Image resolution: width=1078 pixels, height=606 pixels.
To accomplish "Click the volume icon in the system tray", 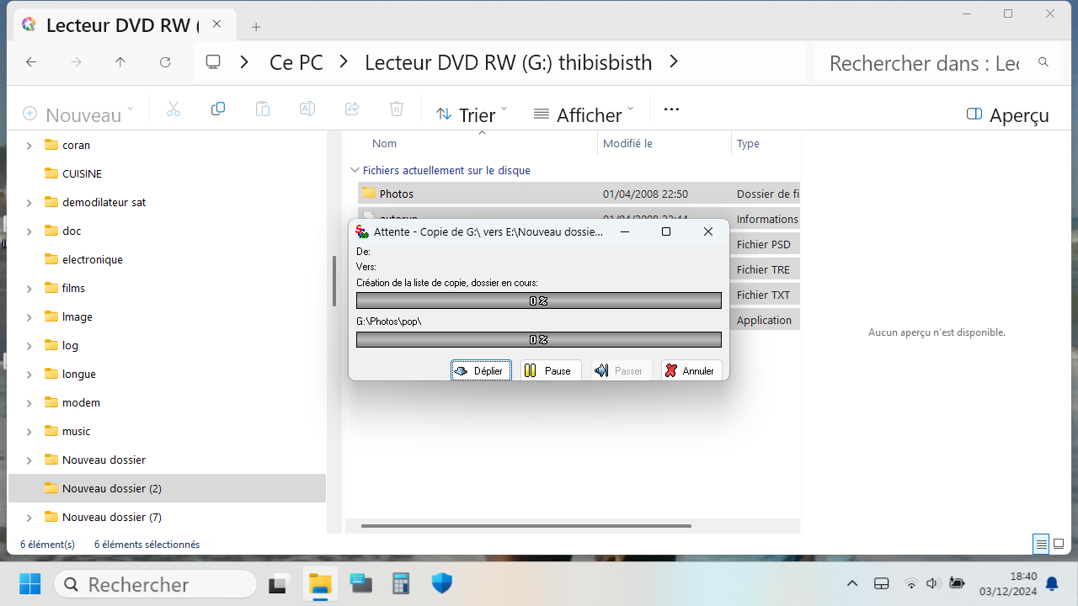I will 933,583.
